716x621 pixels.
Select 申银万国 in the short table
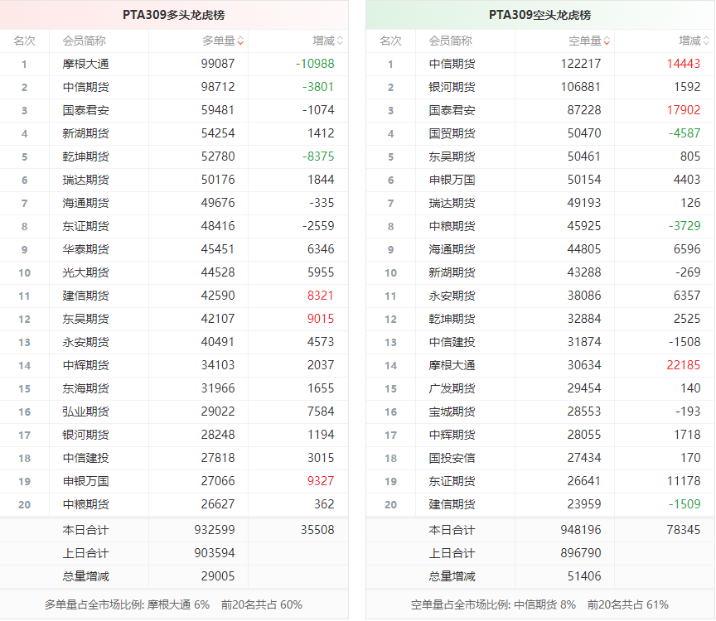click(452, 180)
